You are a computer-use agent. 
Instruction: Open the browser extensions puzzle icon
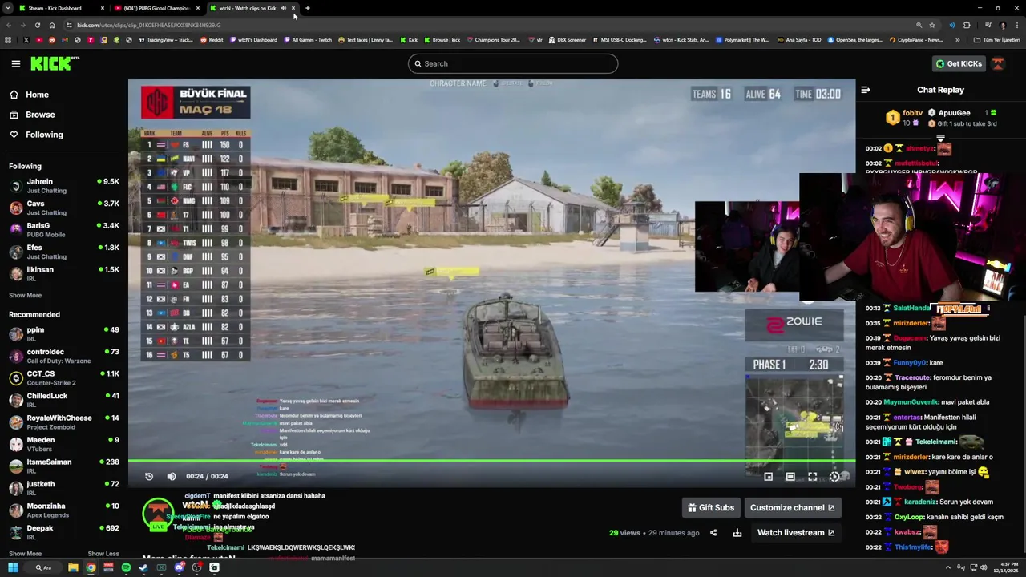pos(967,25)
